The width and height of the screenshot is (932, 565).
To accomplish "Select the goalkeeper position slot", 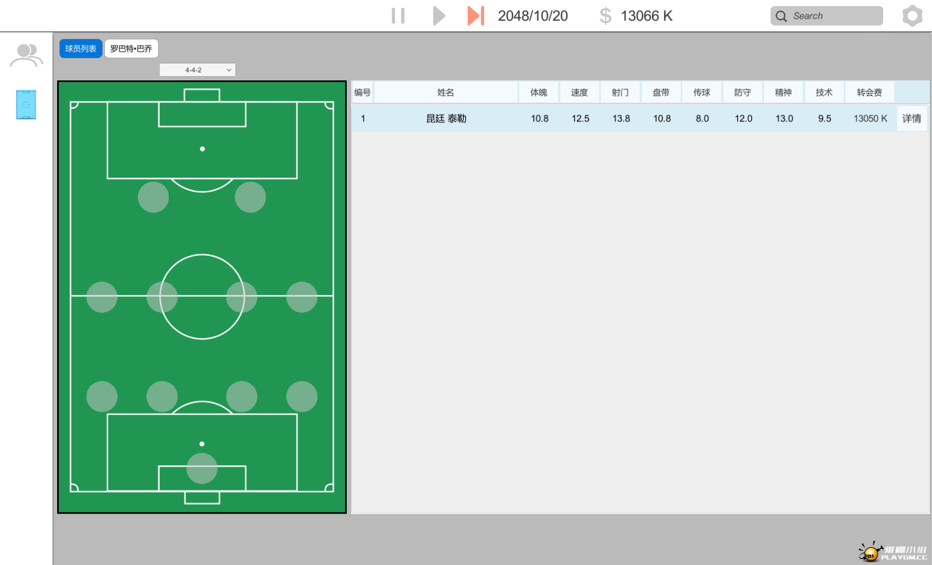I will tap(202, 469).
